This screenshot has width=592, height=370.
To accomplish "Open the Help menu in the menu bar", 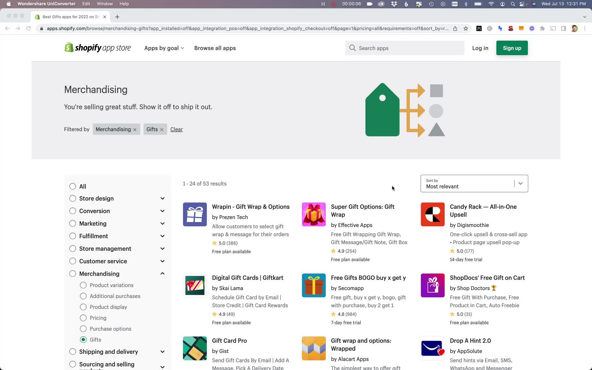I will (124, 4).
